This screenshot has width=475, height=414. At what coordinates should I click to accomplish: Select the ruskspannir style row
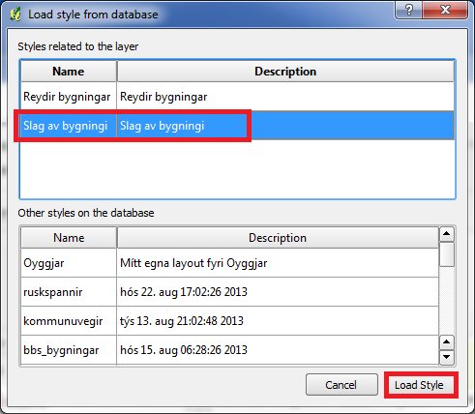[229, 292]
